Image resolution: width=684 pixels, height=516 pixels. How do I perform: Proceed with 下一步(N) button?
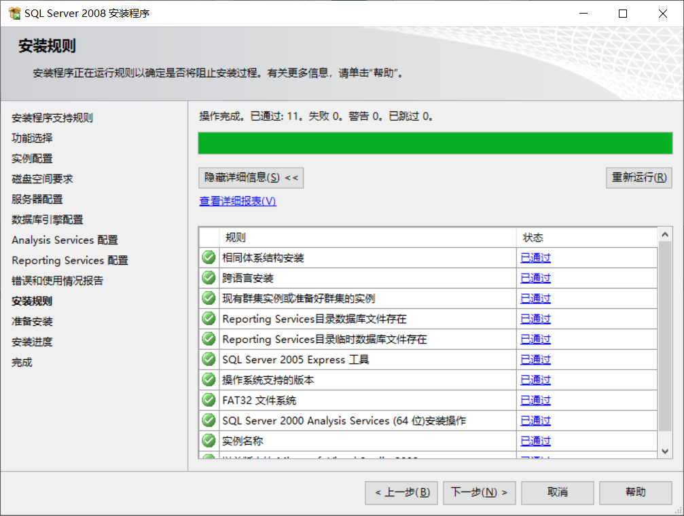tap(479, 492)
